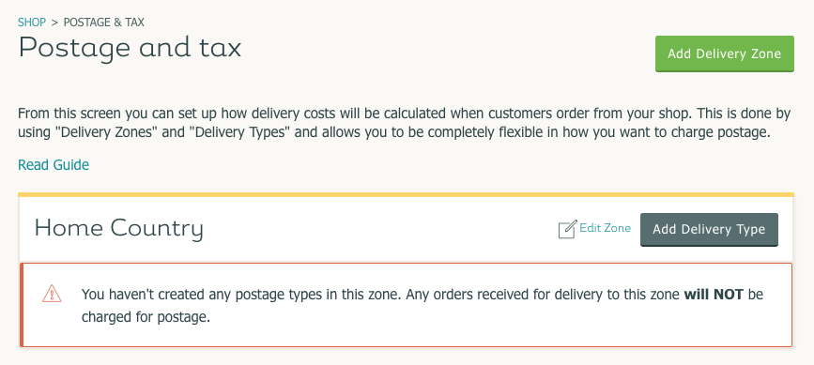
Task: Click the "charged for postage." text line
Action: click(146, 317)
